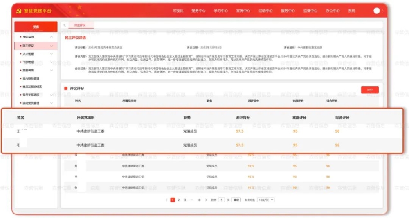The width and height of the screenshot is (409, 218).
Task: Click the back arrow left of 民主评议 tab
Action: pos(65,25)
